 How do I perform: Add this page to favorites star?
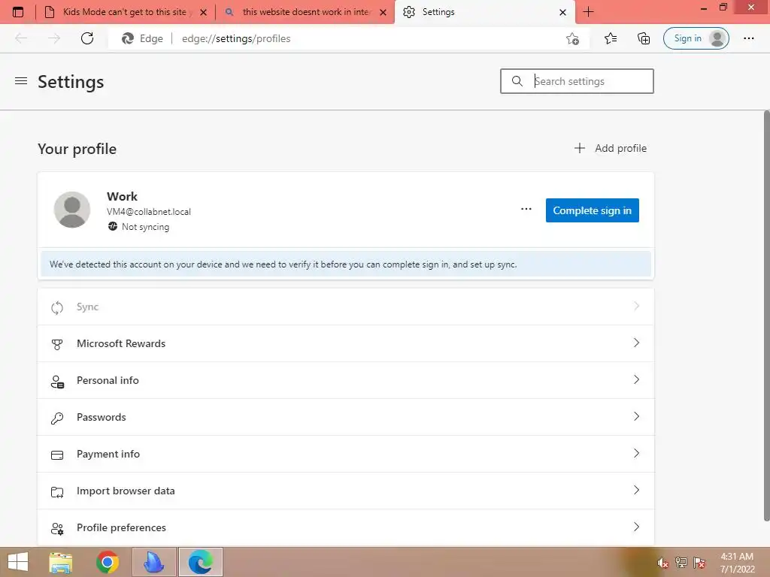point(572,38)
